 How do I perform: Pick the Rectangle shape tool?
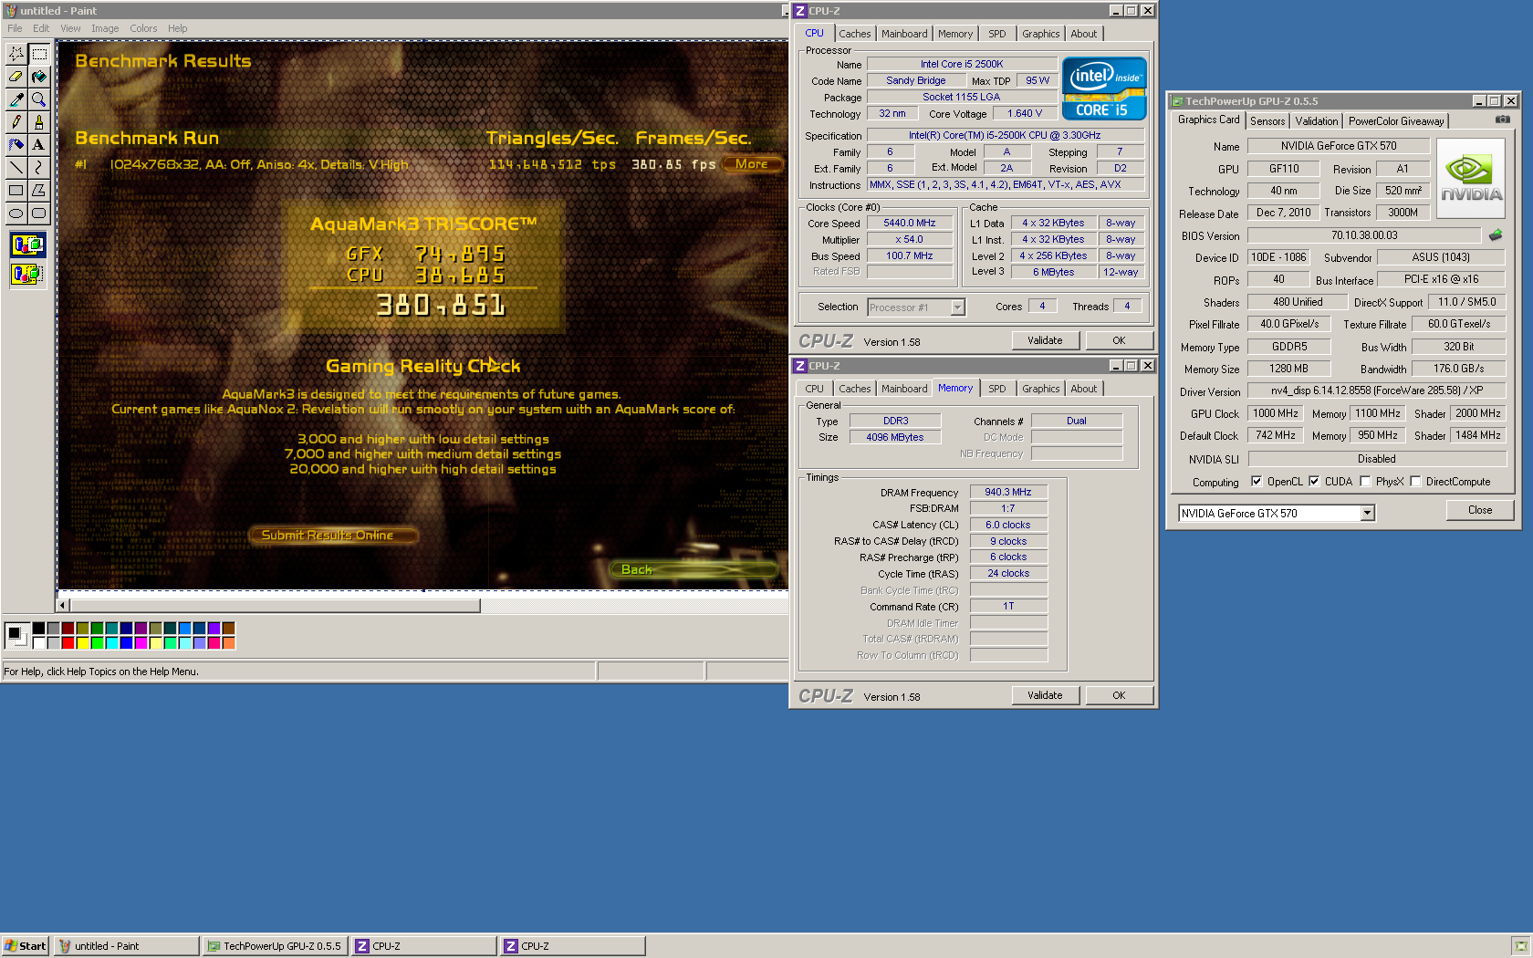pos(16,191)
